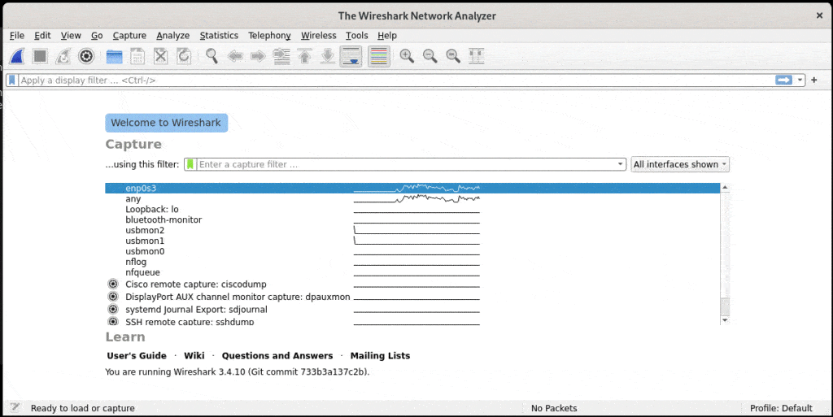
Task: Open capture options gear icon
Action: pyautogui.click(x=86, y=56)
